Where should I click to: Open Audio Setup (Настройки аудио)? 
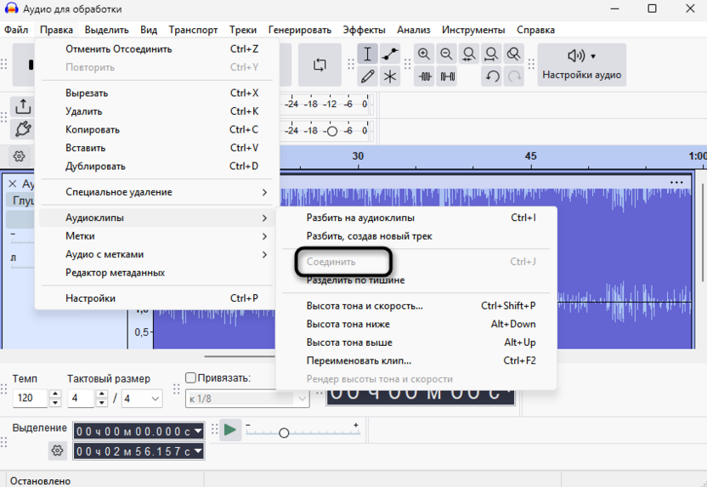click(581, 65)
